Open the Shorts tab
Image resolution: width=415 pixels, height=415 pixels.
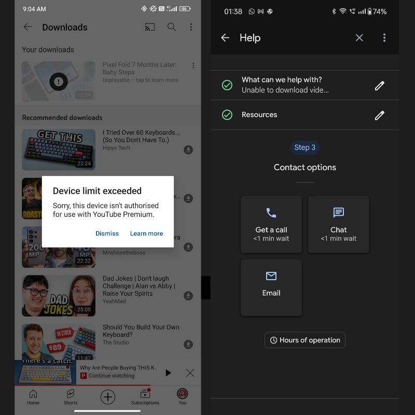[71, 397]
